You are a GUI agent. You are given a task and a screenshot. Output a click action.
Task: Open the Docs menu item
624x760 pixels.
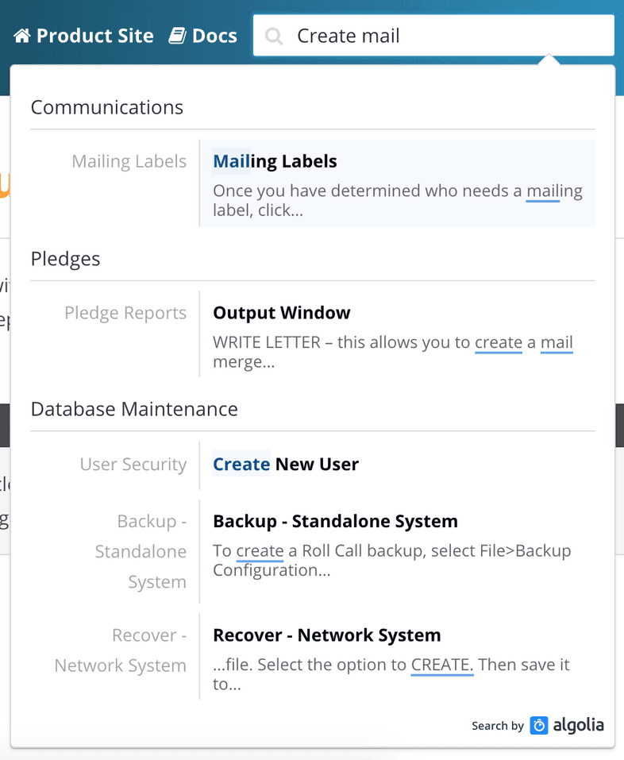pos(213,35)
